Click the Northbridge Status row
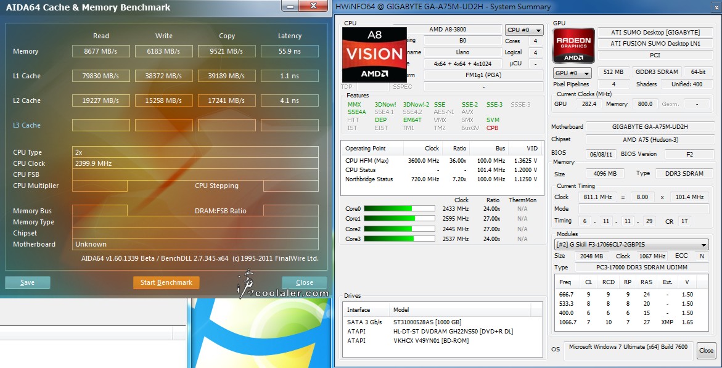 click(441, 179)
